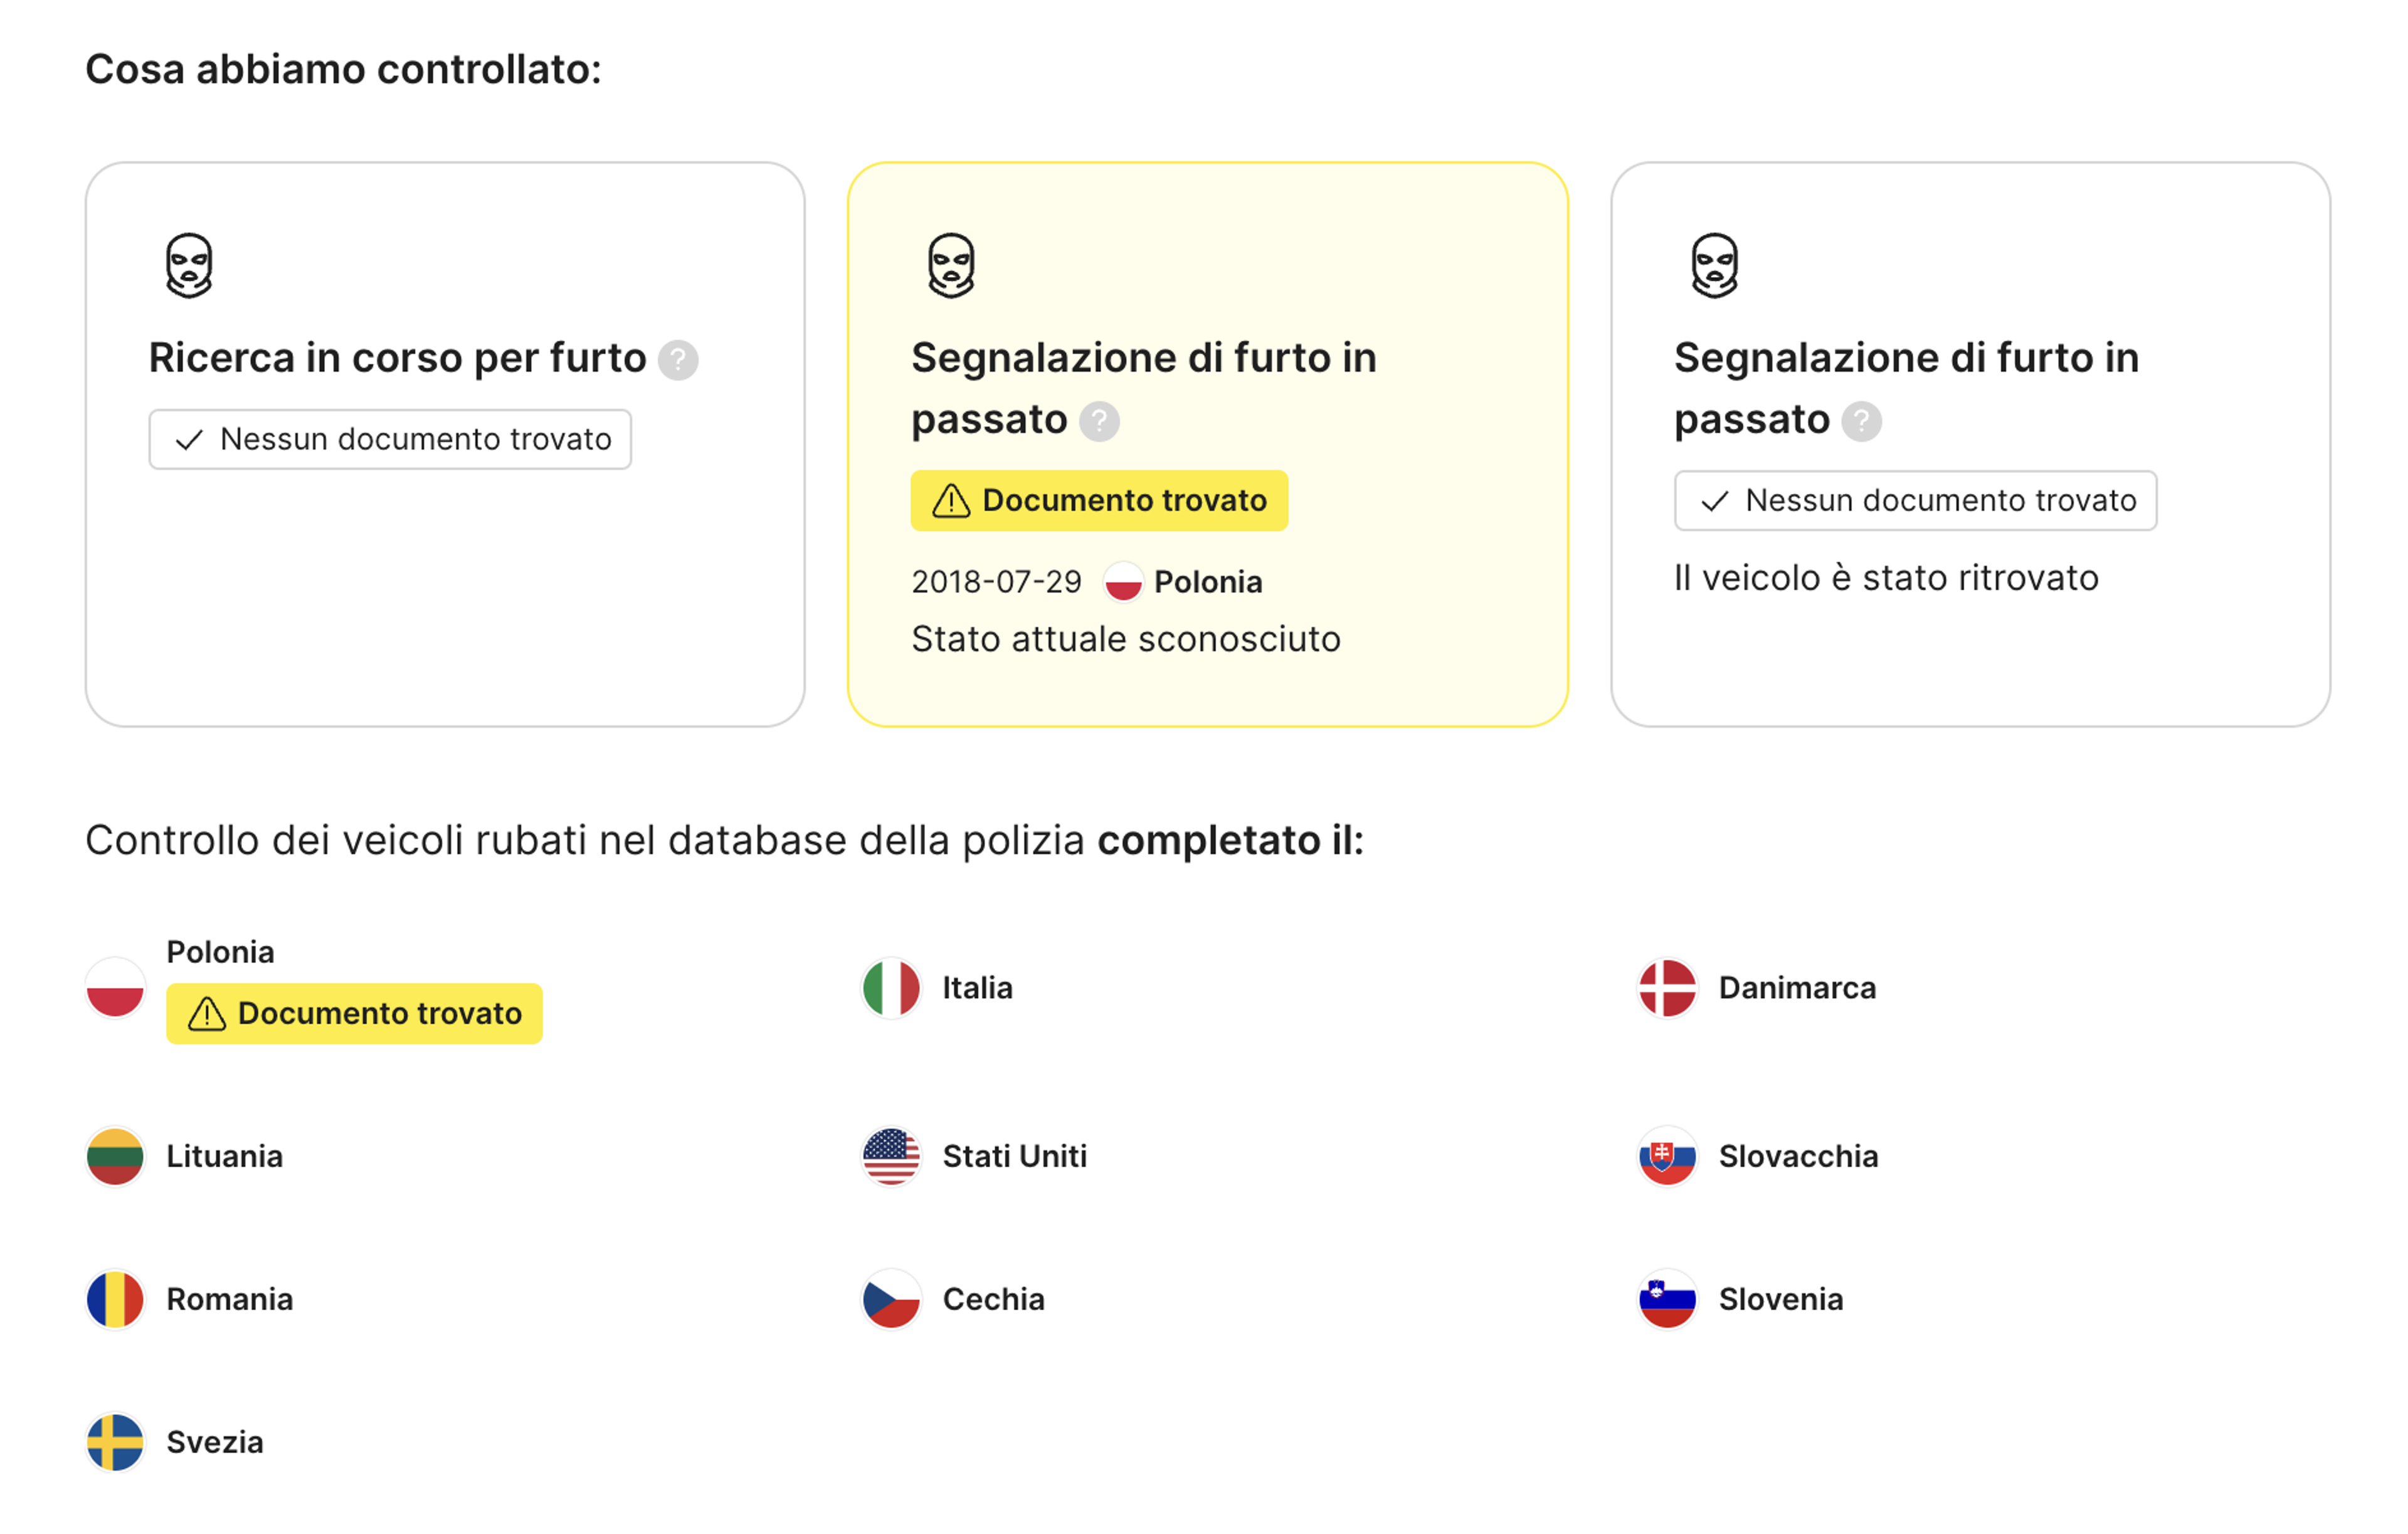
Task: Click the balaclava icon on the highlighted card
Action: click(951, 265)
